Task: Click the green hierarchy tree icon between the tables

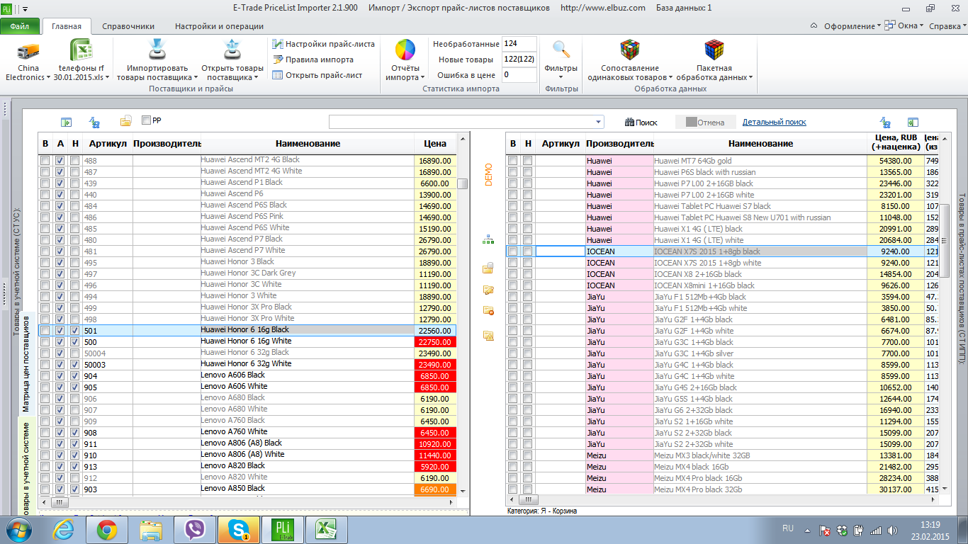Action: click(488, 240)
